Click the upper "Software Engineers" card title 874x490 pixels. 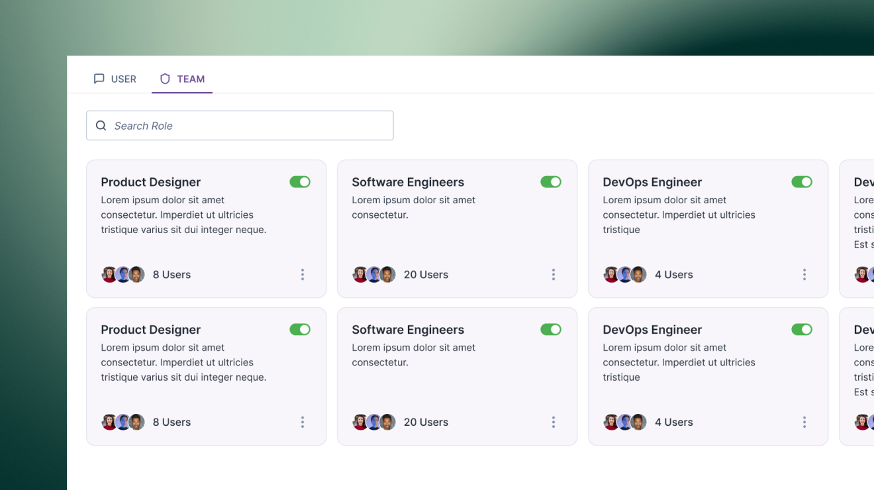pyautogui.click(x=408, y=182)
